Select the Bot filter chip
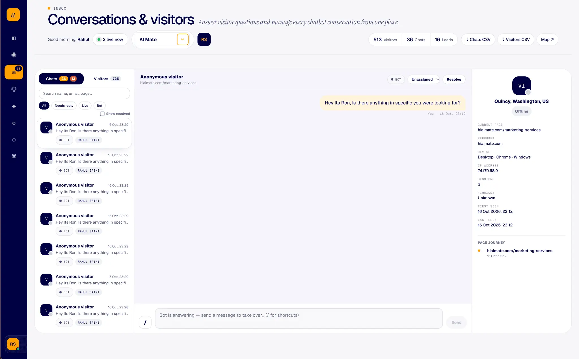This screenshot has width=579, height=359. coord(100,106)
